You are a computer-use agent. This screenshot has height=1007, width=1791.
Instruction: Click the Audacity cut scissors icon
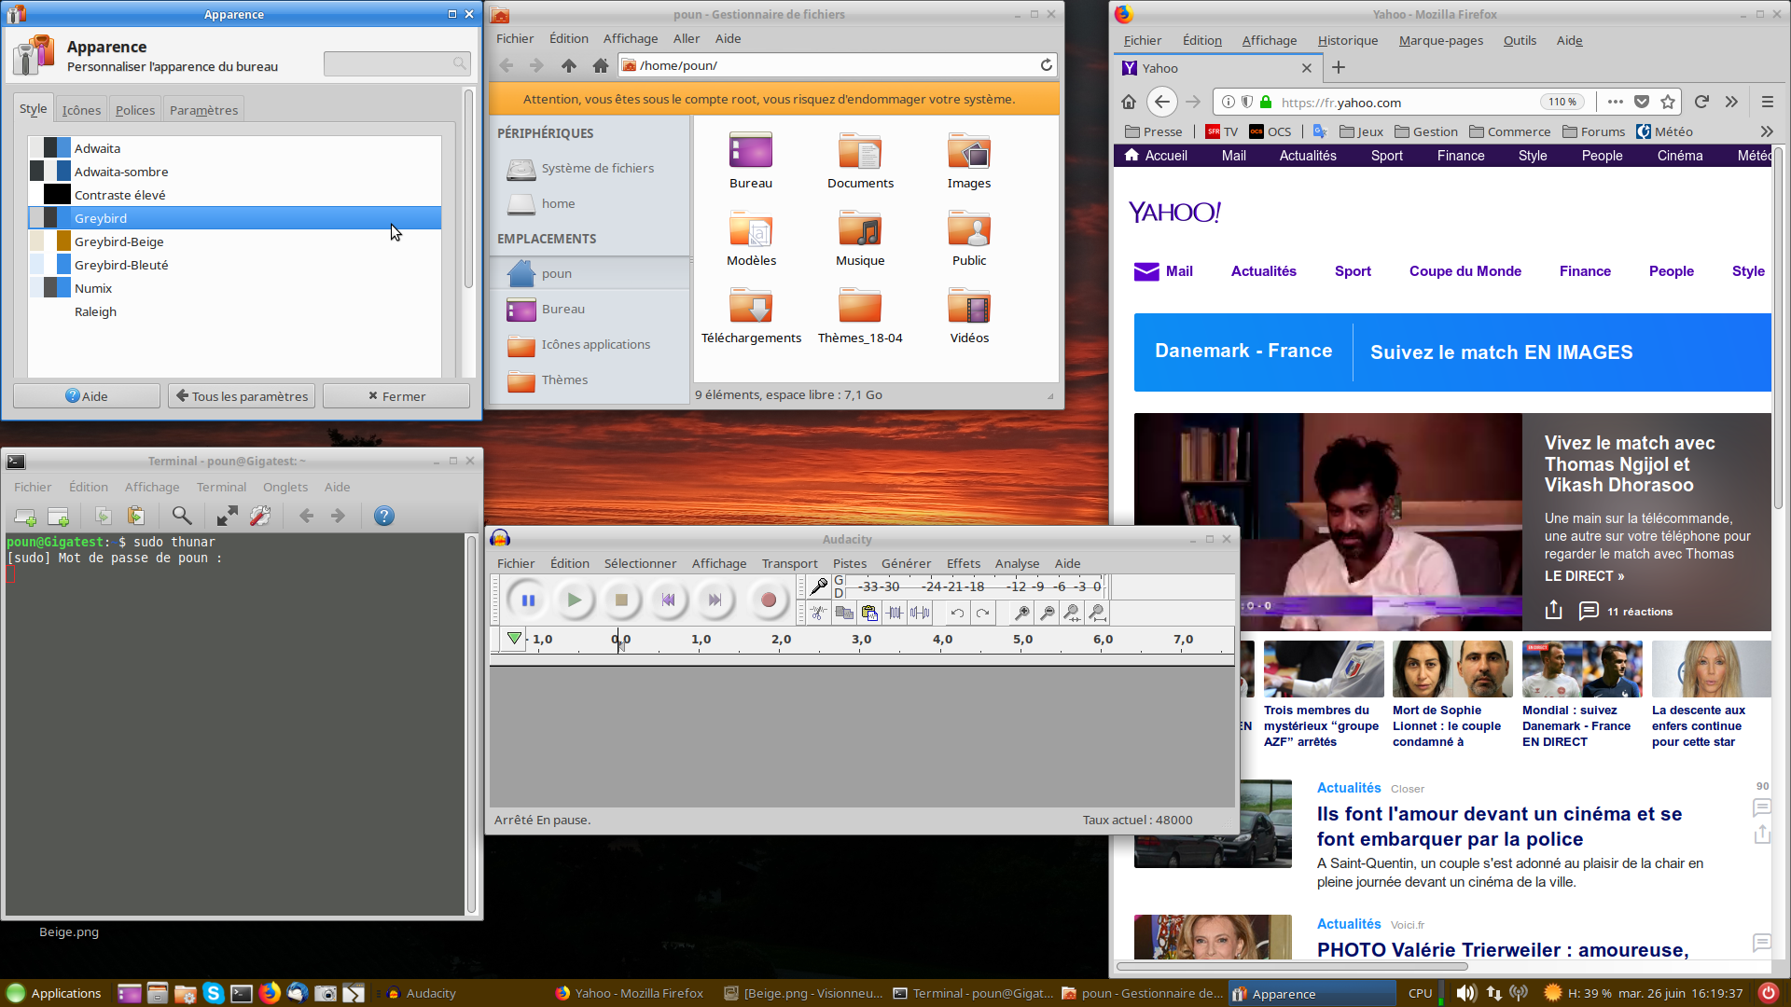coord(818,613)
